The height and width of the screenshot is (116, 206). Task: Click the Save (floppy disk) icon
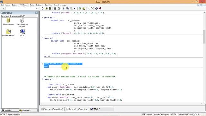click(50, 8)
